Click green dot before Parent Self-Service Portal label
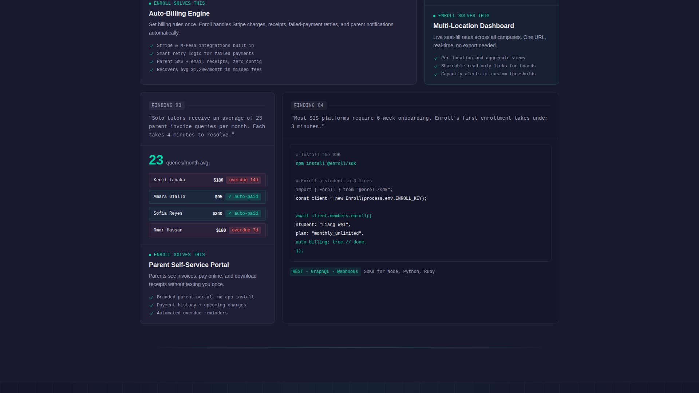 [x=150, y=255]
